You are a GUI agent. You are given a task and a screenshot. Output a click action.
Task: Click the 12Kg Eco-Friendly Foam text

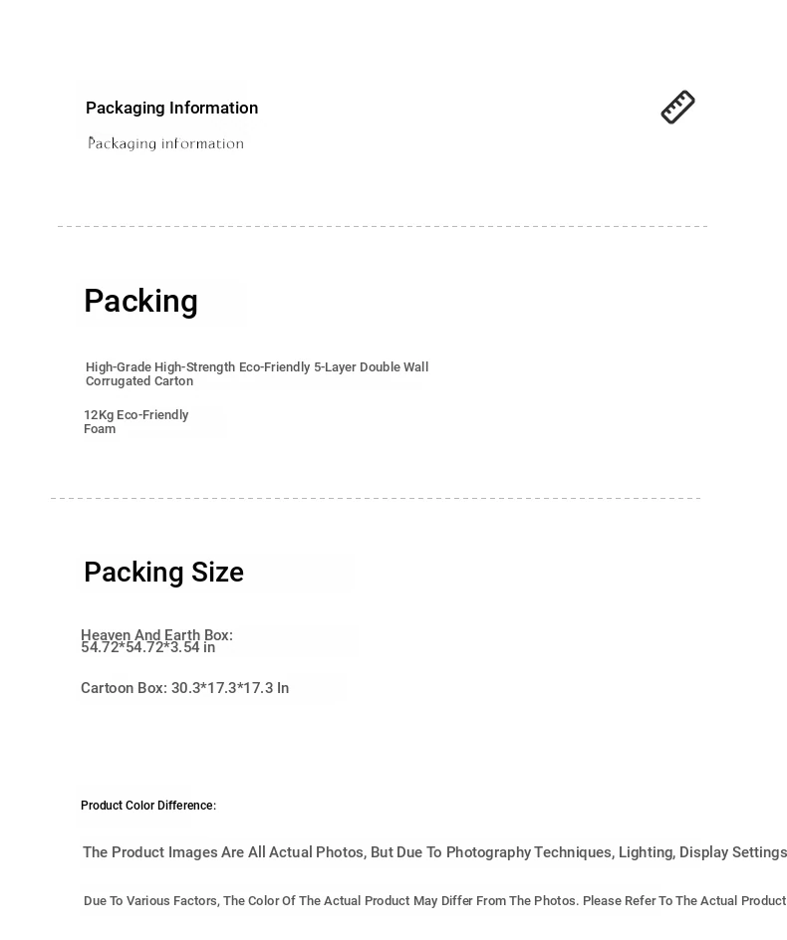(136, 421)
